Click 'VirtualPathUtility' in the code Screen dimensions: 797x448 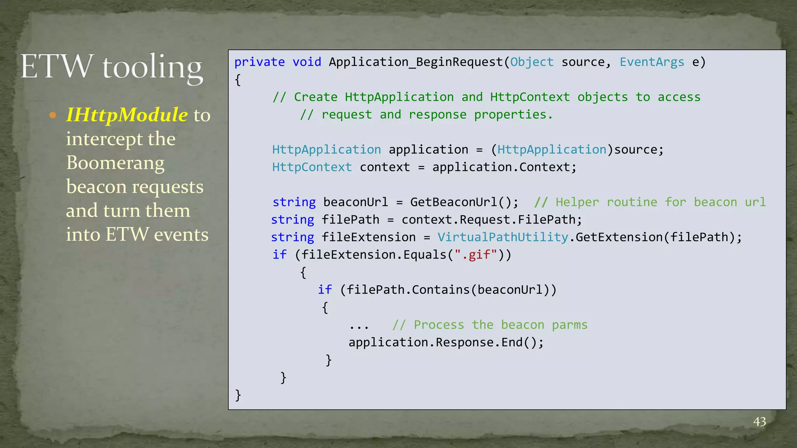click(503, 237)
